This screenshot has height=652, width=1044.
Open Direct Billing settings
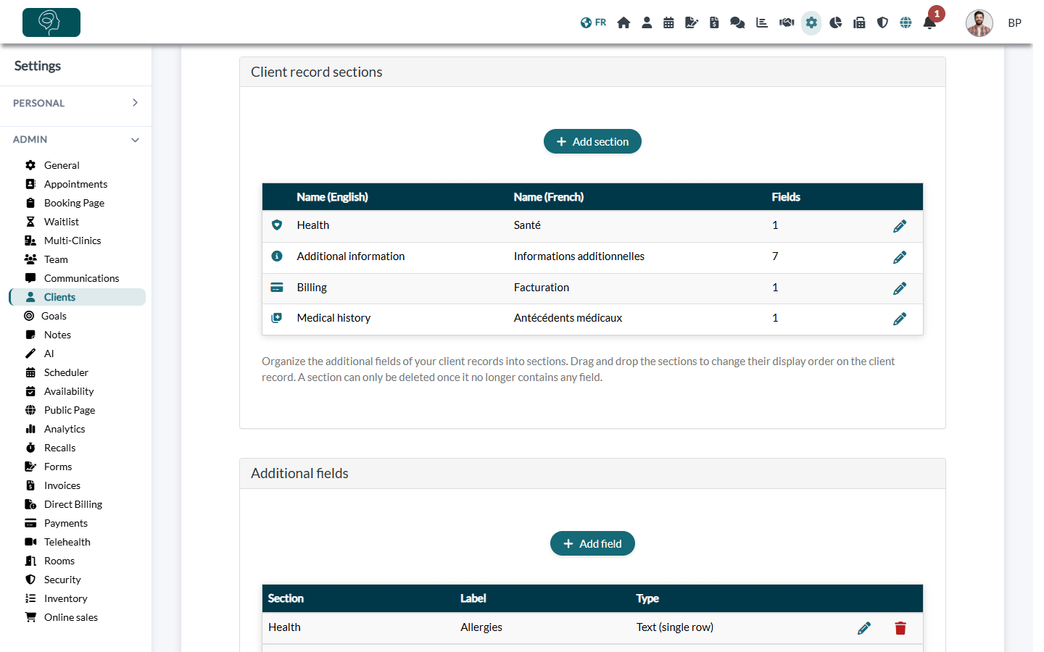pyautogui.click(x=73, y=504)
